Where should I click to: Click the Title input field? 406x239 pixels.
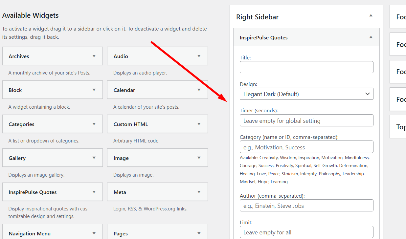(306, 67)
